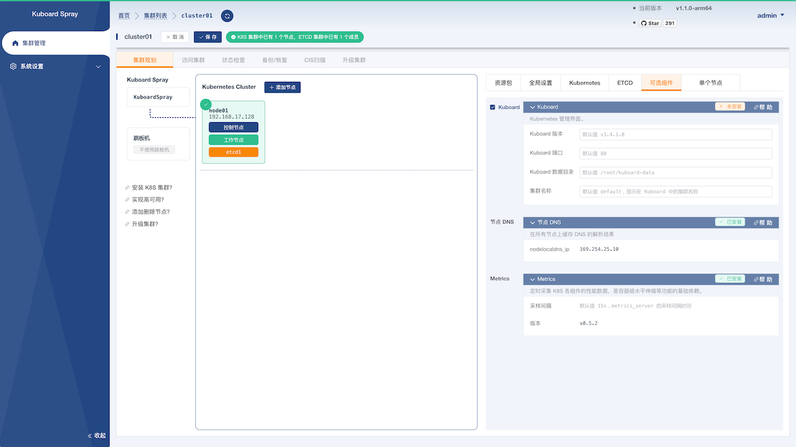The image size is (796, 447).
Task: Click the Kuboard Spray logo title
Action: pyautogui.click(x=55, y=14)
